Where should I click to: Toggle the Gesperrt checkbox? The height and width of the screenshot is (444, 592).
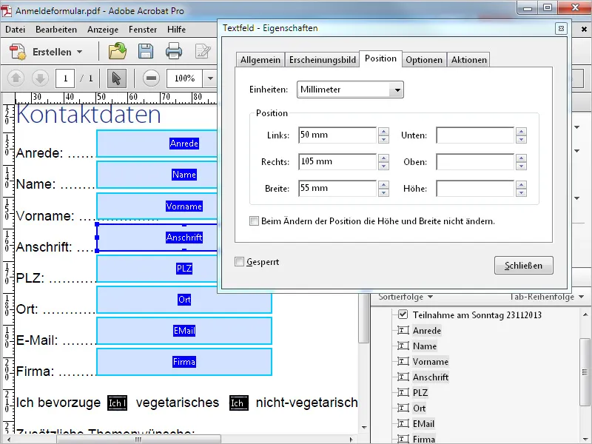[239, 262]
